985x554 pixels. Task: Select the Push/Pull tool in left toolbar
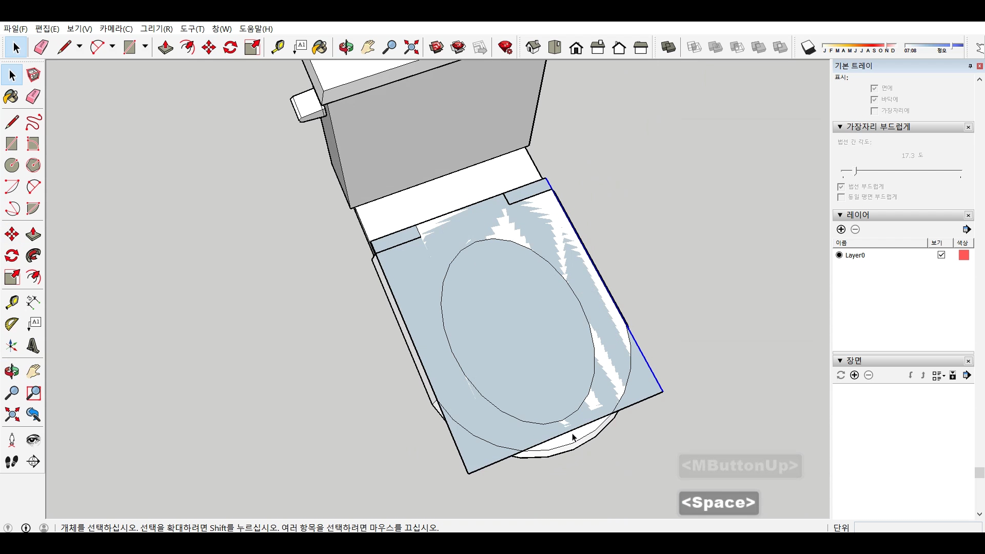[33, 234]
